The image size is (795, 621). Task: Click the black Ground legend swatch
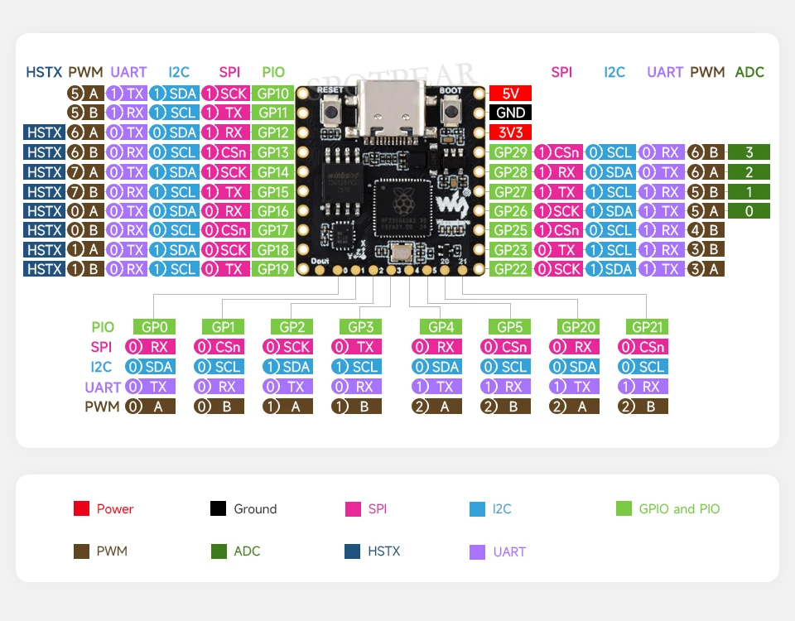click(218, 509)
